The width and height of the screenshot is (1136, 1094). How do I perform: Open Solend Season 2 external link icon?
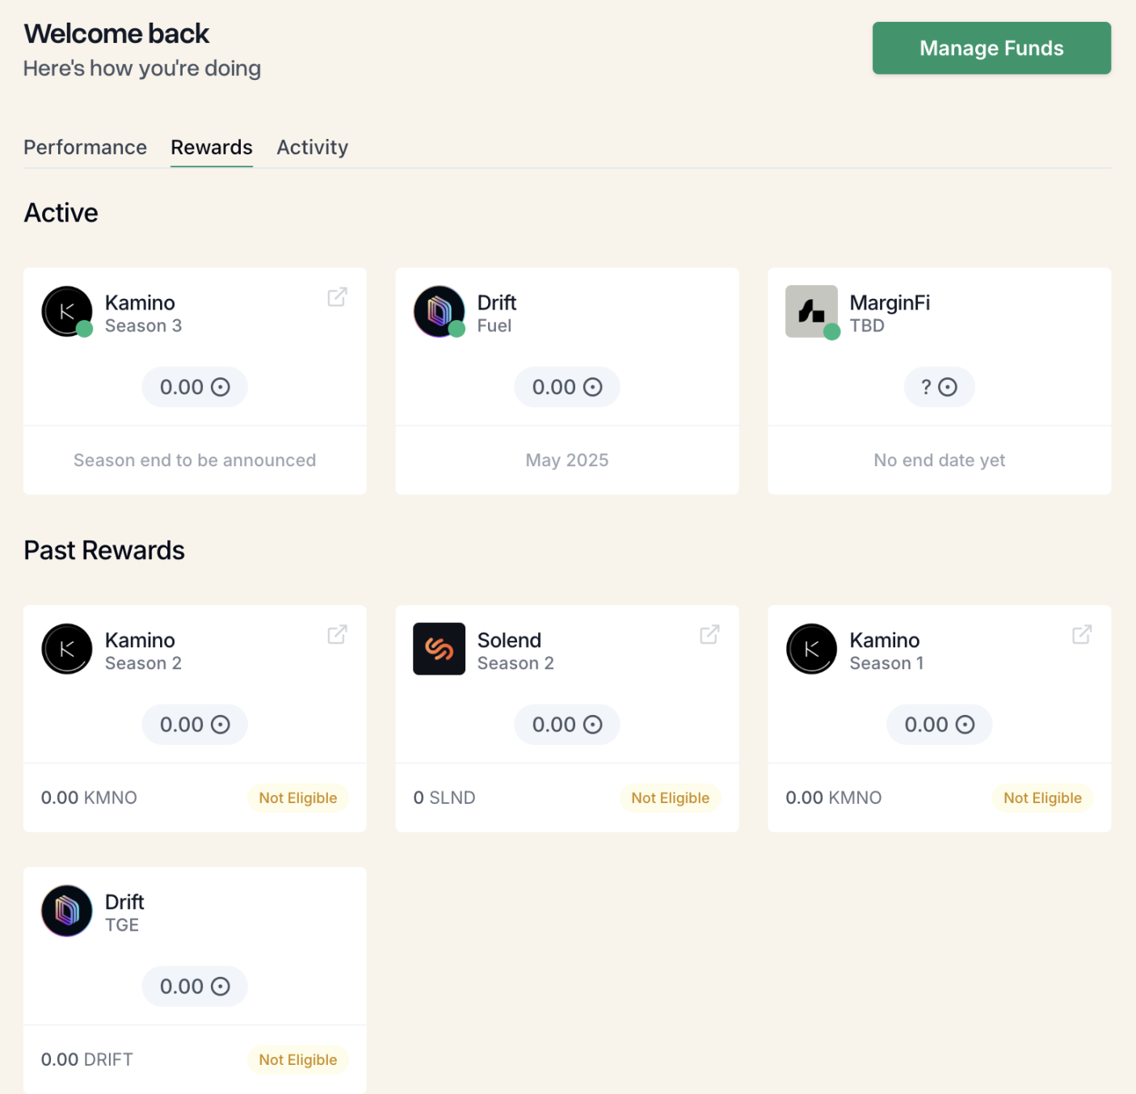709,635
